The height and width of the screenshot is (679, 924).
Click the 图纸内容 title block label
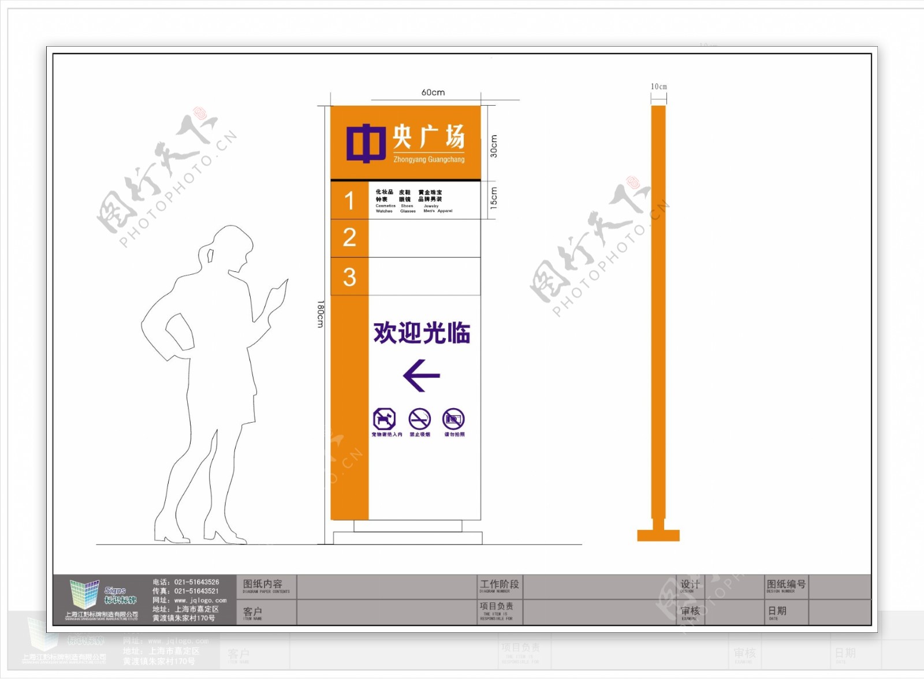point(263,584)
